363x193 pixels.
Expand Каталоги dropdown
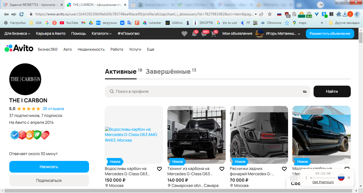click(x=102, y=33)
